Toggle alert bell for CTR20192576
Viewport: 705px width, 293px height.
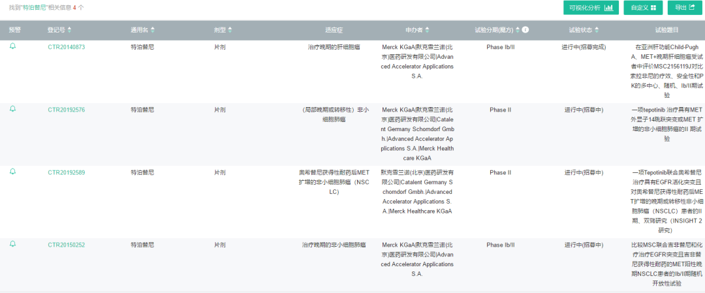(x=12, y=109)
